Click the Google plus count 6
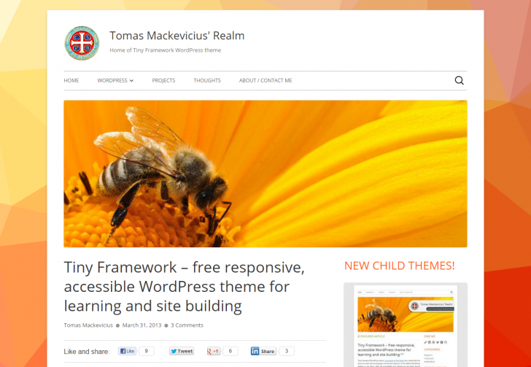 pos(230,351)
